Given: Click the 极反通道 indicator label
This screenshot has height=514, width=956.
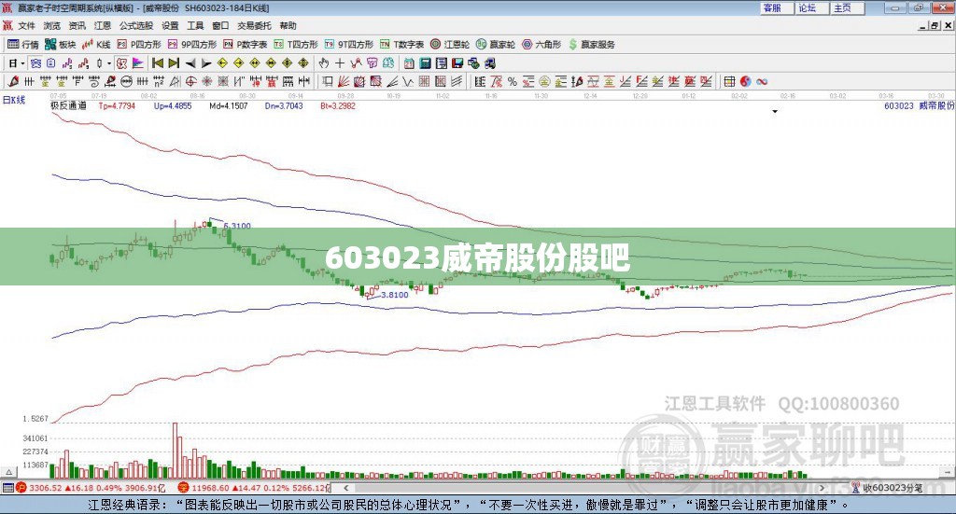Looking at the screenshot, I should click(68, 105).
